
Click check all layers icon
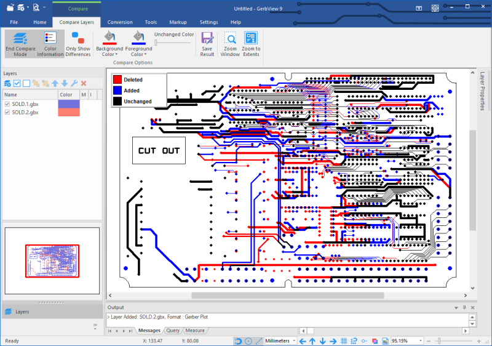17,83
